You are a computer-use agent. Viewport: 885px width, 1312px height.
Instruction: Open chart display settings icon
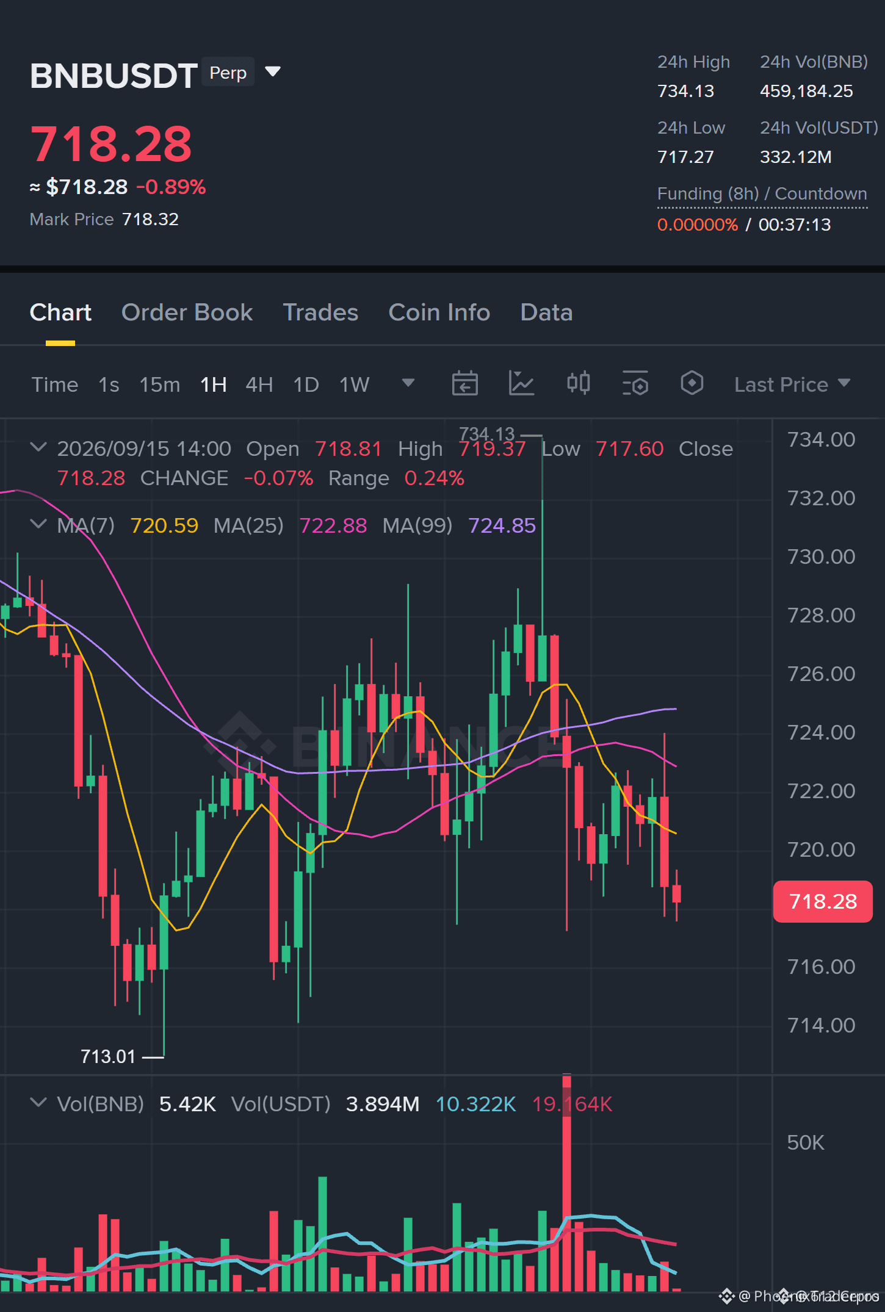[635, 384]
